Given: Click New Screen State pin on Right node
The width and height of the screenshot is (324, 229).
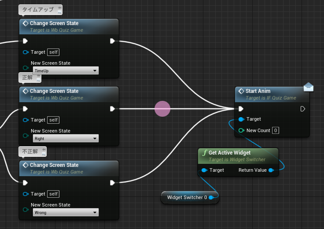Looking at the screenshot, I should point(26,136).
